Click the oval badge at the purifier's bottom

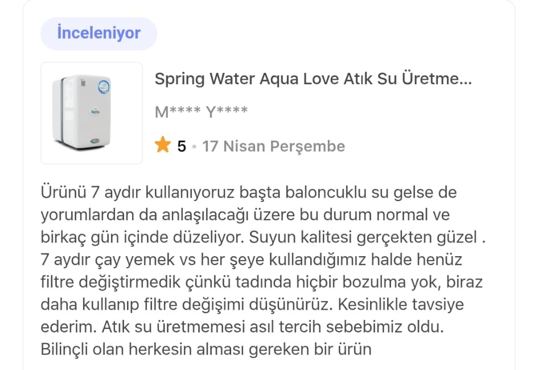pyautogui.click(x=95, y=141)
